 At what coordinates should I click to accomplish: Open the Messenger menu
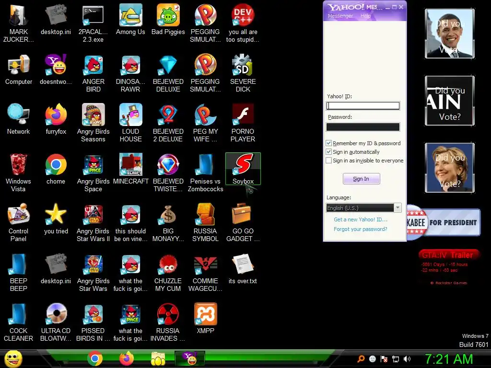[x=340, y=16]
